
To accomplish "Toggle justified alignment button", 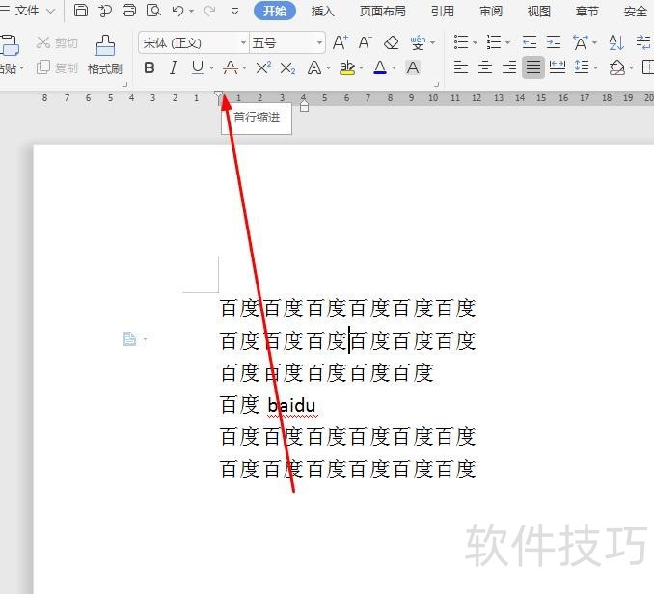I will pos(533,67).
